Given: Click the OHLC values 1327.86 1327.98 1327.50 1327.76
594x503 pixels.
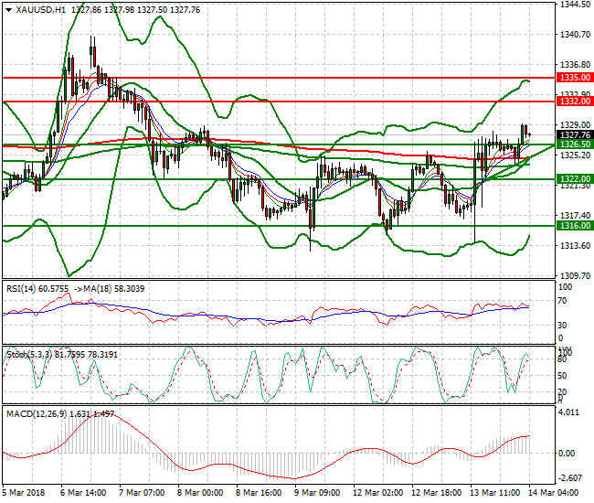Looking at the screenshot, I should tap(136, 10).
